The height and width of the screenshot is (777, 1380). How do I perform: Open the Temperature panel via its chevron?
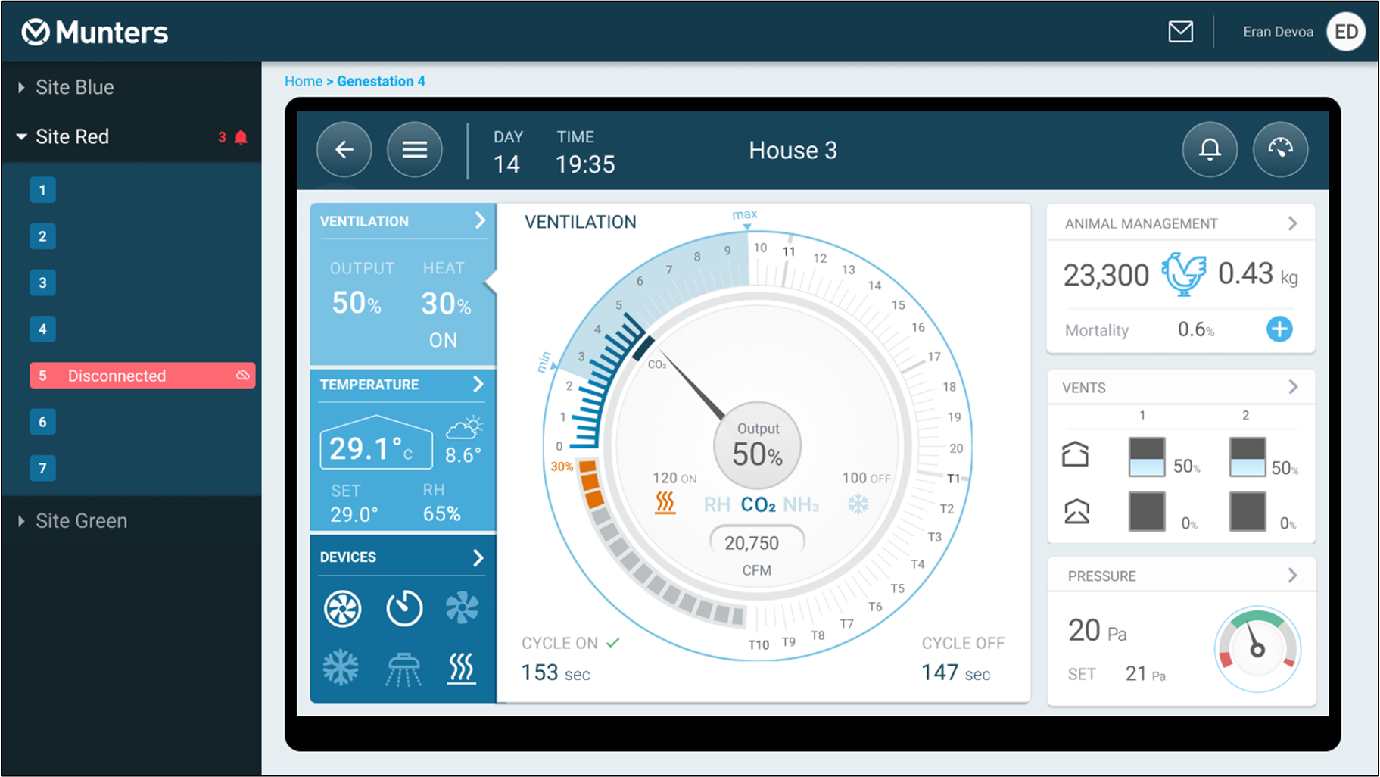(x=479, y=385)
